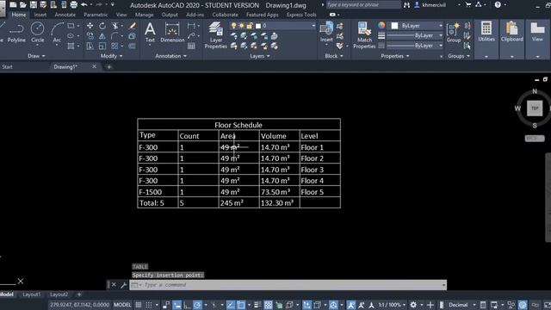This screenshot has width=551, height=310.
Task: Open the object color ByLayer dropdown
Action: (417, 26)
